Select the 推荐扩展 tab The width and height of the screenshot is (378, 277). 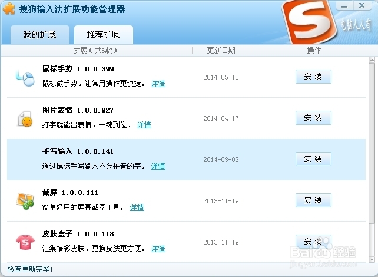coord(104,35)
